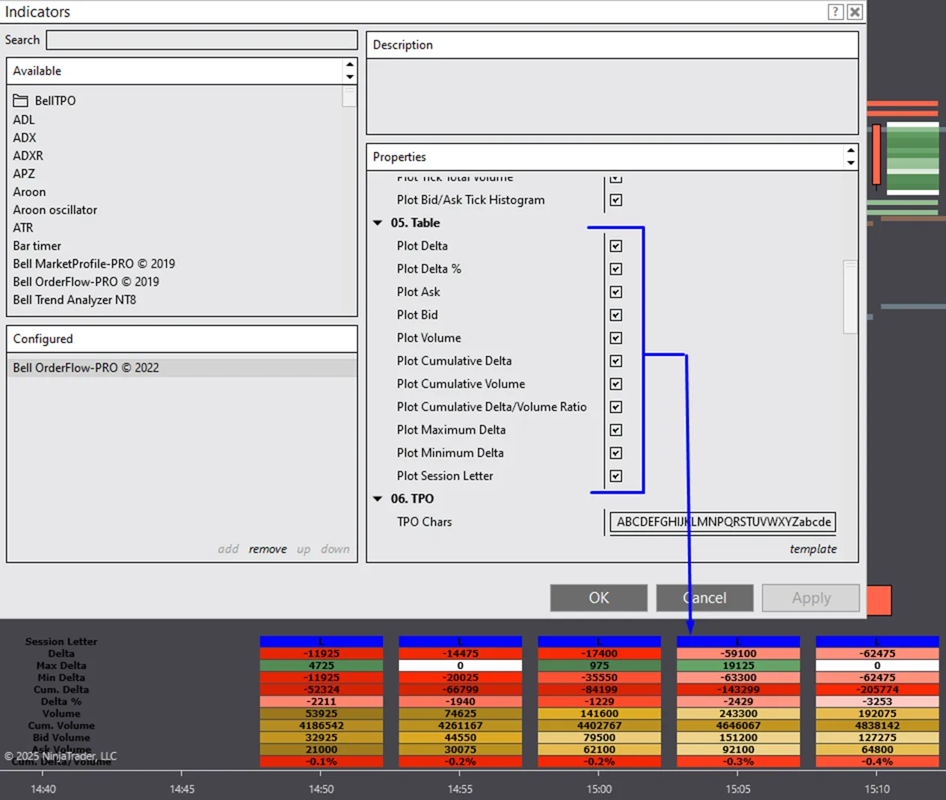Viewport: 946px width, 800px height.
Task: Click the help question mark icon
Action: pyautogui.click(x=835, y=12)
